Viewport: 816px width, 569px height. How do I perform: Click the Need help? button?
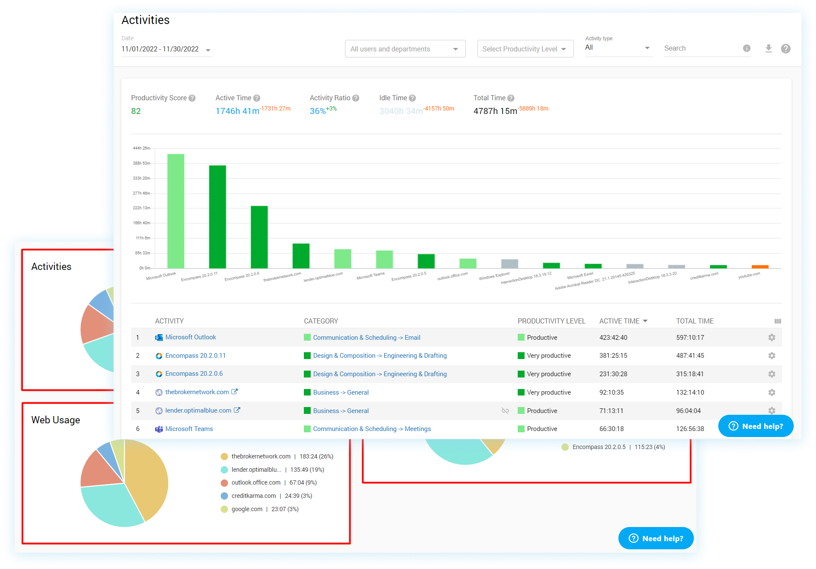coord(756,426)
